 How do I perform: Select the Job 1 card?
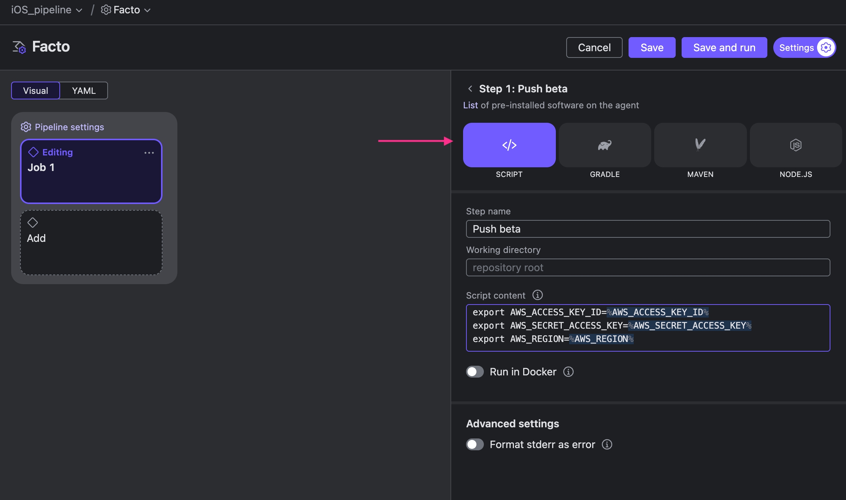click(91, 171)
